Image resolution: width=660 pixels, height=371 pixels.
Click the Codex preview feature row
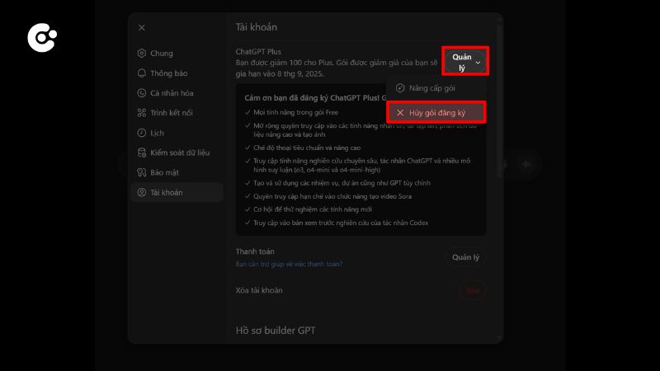point(337,223)
